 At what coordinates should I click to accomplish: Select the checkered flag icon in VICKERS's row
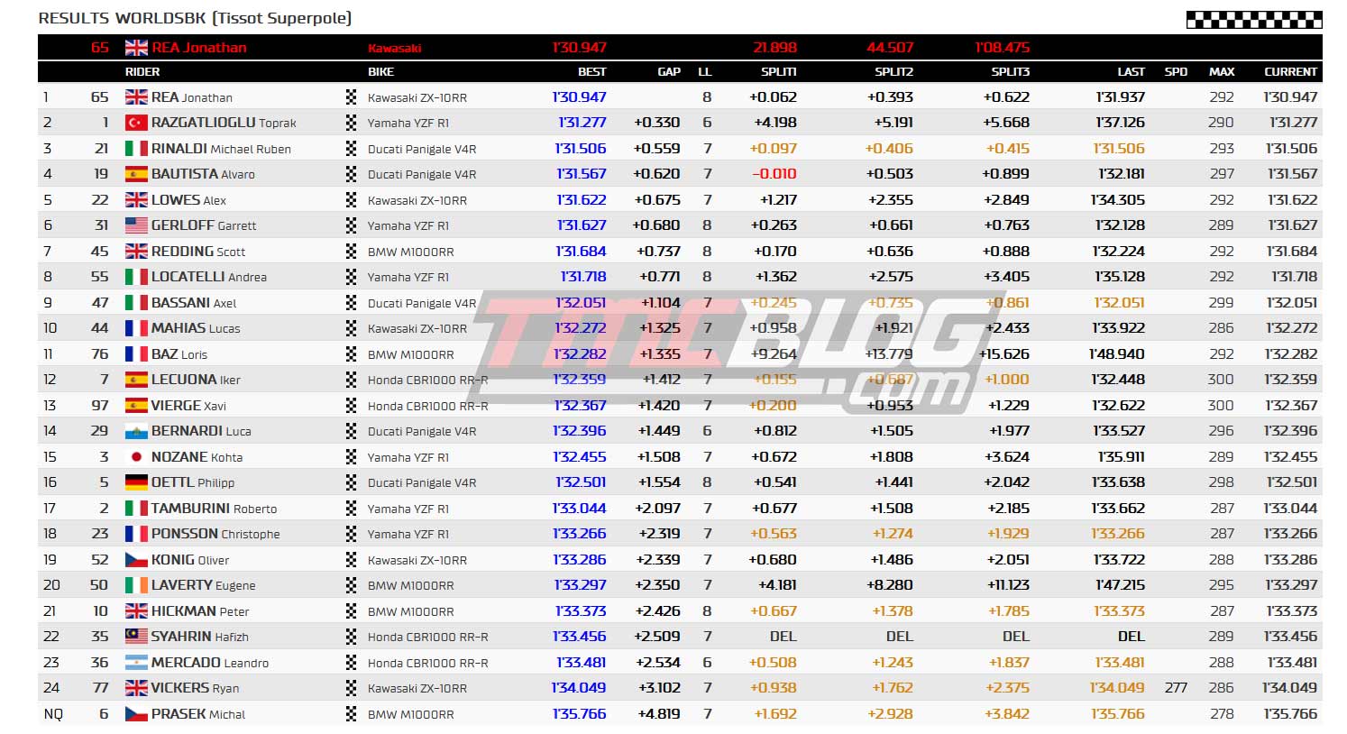coord(352,688)
